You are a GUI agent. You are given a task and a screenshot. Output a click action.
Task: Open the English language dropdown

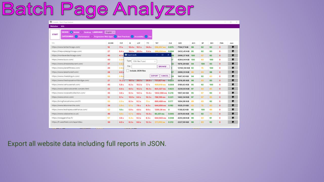[110, 32]
